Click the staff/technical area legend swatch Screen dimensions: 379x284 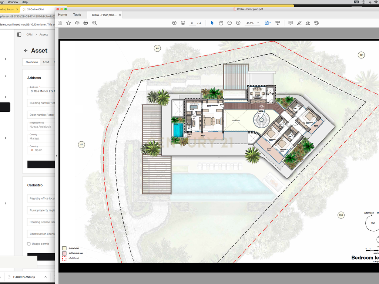click(64, 253)
